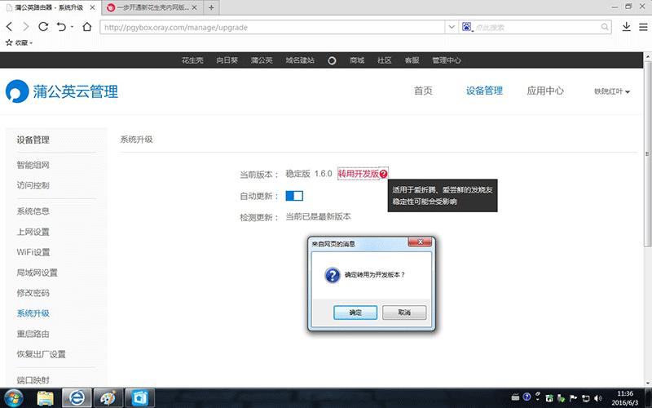Click 花生壳 in the top black bar
Screen dimensions: 652x408
click(192, 60)
